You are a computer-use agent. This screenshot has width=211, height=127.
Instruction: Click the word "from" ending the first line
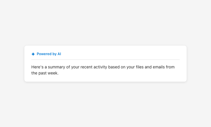[x=170, y=67]
